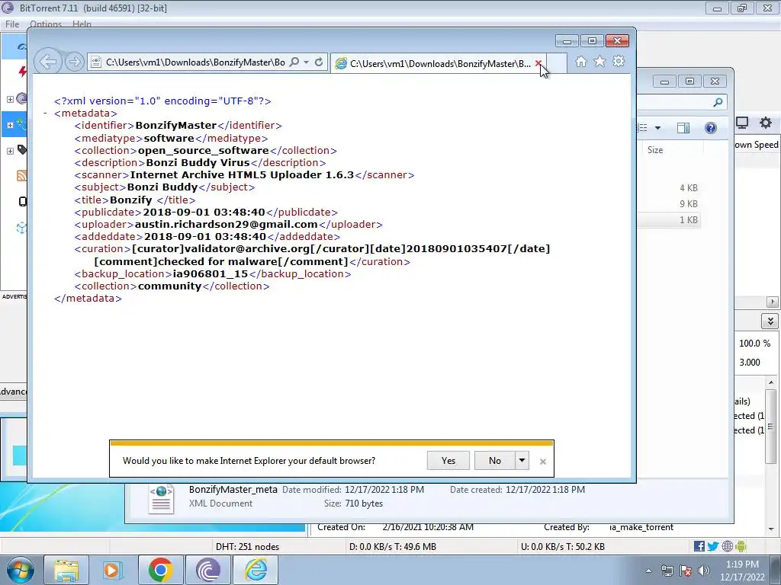Screen dimensions: 781x585
Task: Open the taskbar clock showing 1:19 PM
Action: coord(742,571)
